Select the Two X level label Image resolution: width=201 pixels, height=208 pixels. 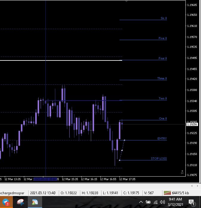tap(163, 98)
